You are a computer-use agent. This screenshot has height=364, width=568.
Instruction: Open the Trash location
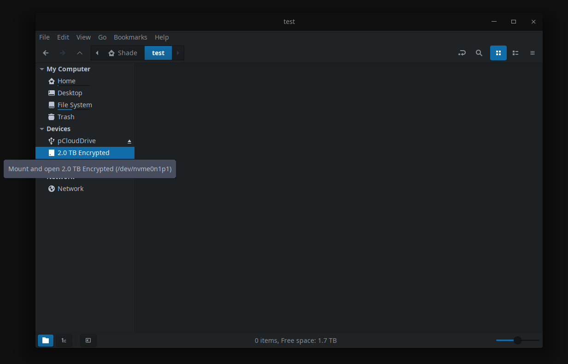coord(65,116)
